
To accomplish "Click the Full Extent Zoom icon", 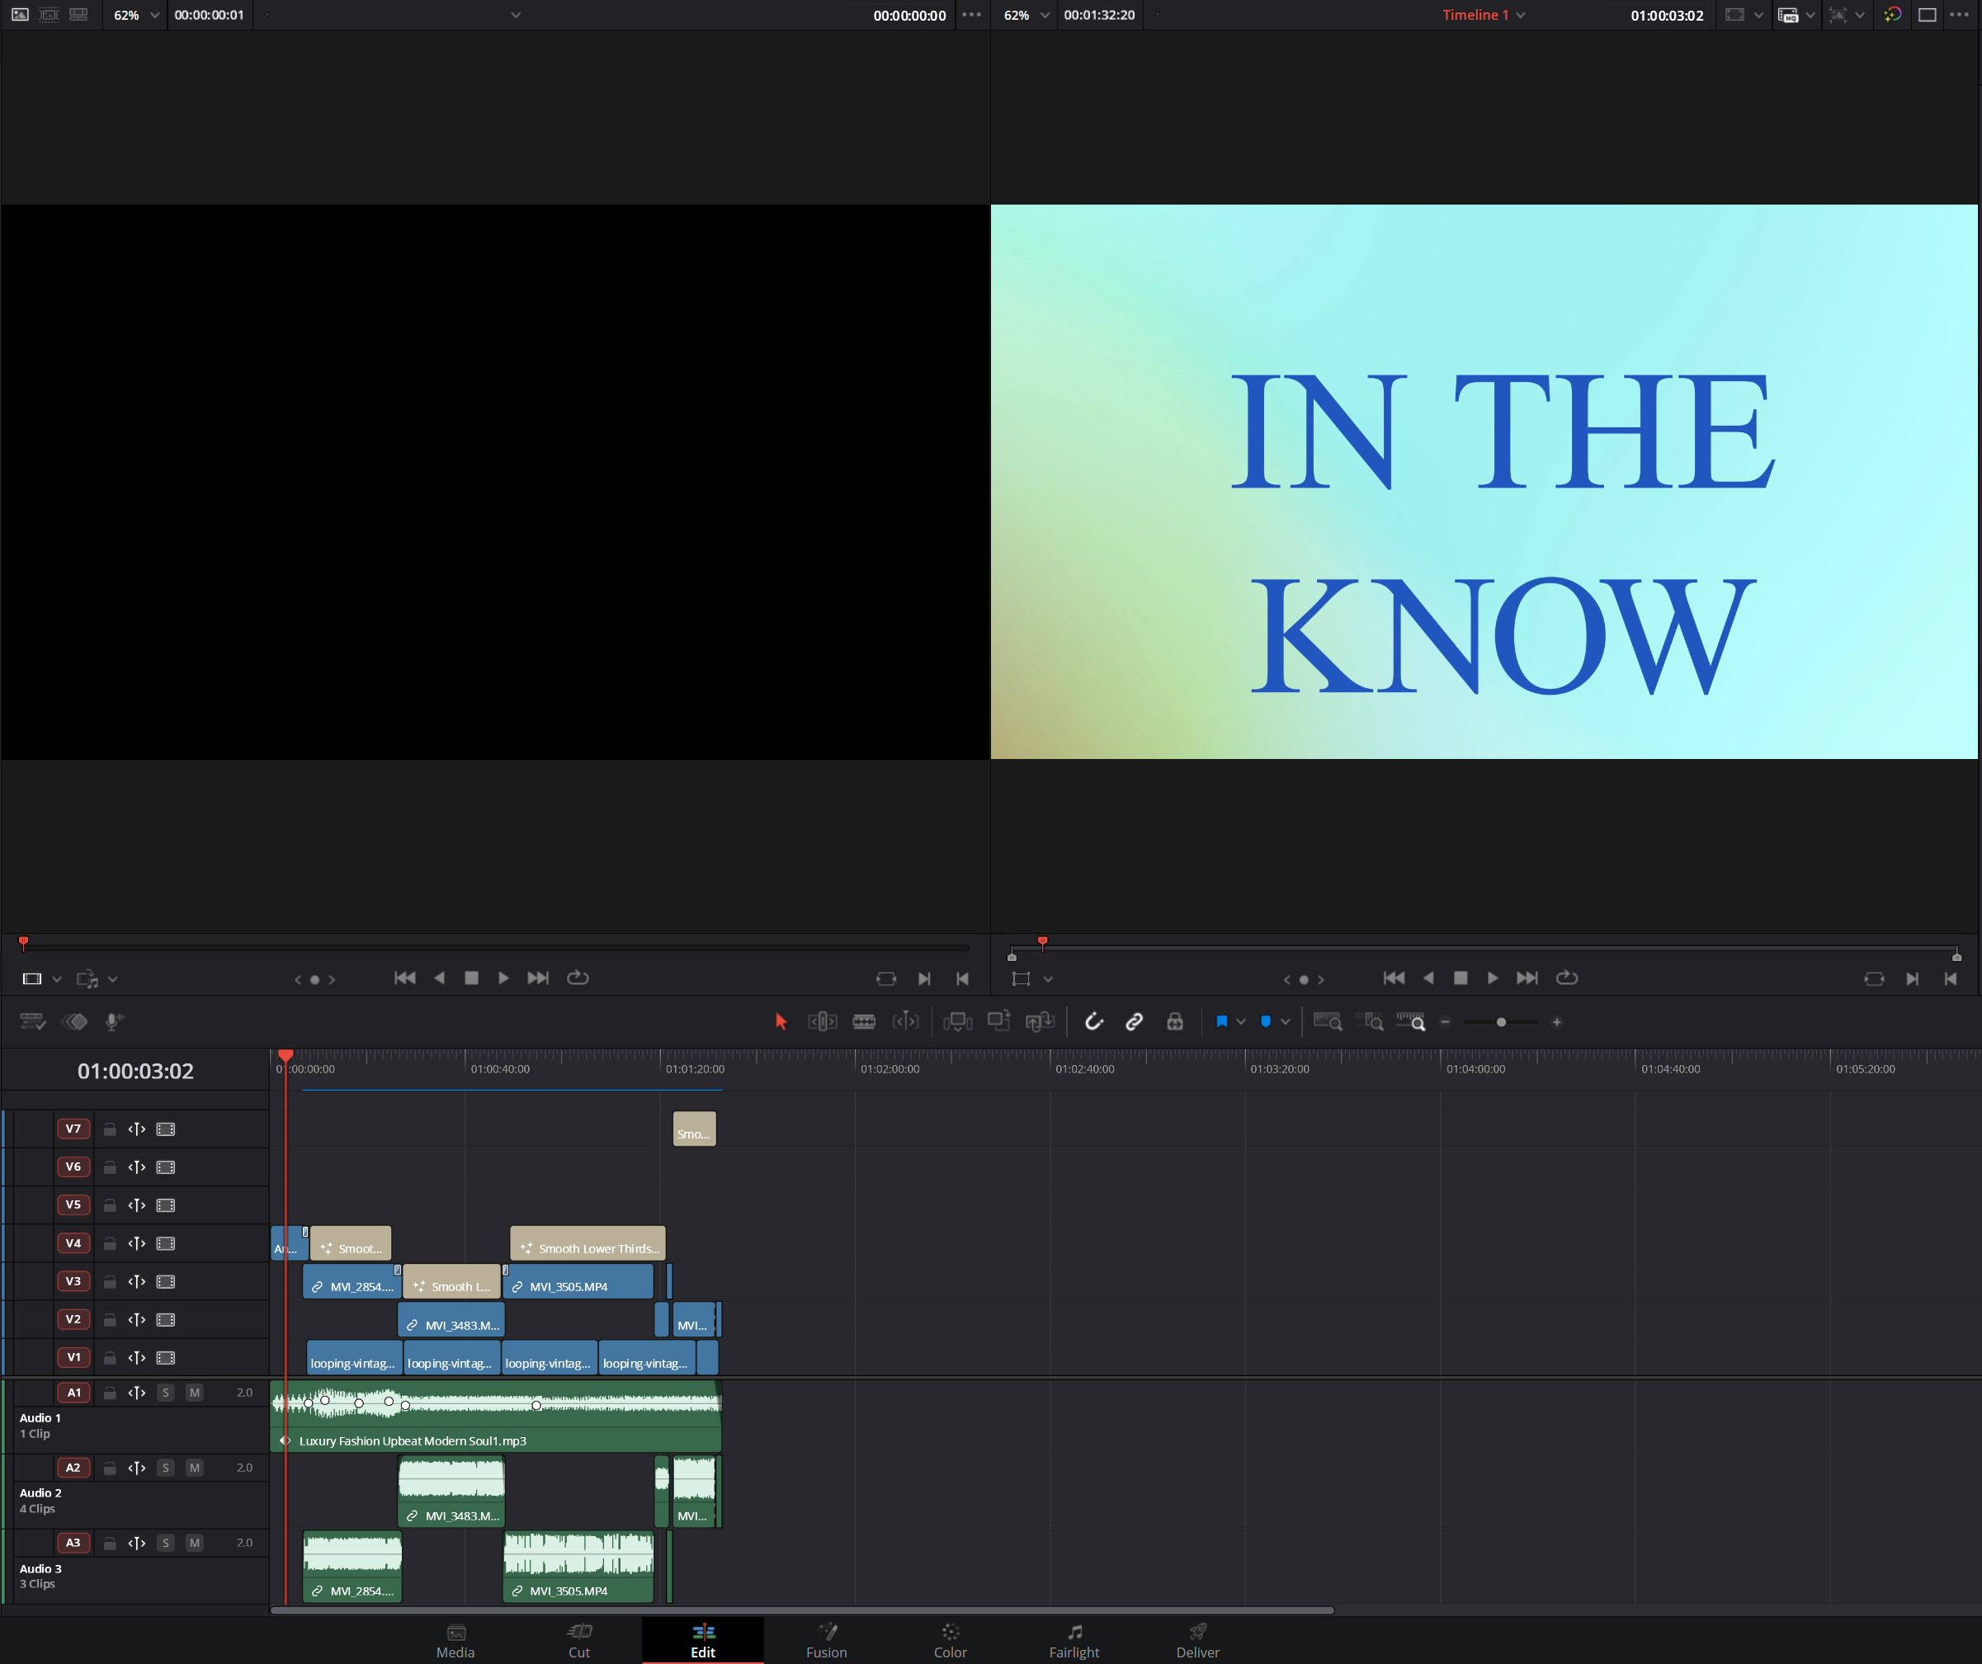I will pyautogui.click(x=1328, y=1021).
